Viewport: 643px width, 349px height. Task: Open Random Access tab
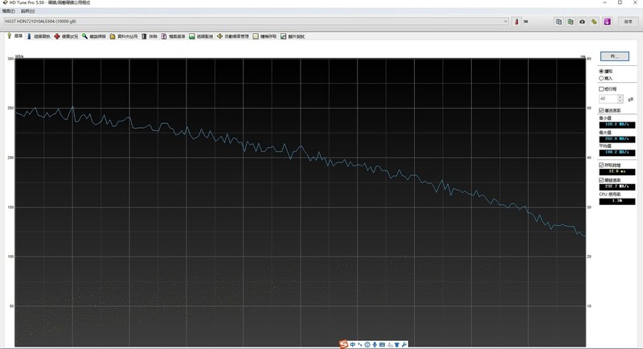[x=264, y=36]
